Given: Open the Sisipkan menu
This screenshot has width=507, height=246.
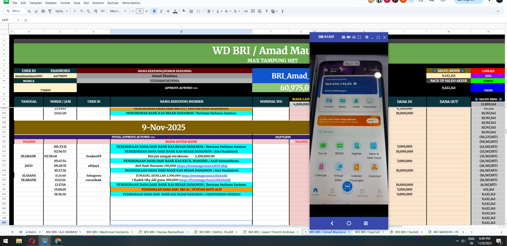Looking at the screenshot, I should coord(51,3).
